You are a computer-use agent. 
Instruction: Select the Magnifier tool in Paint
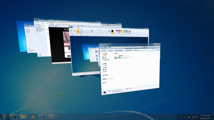pos(89,33)
